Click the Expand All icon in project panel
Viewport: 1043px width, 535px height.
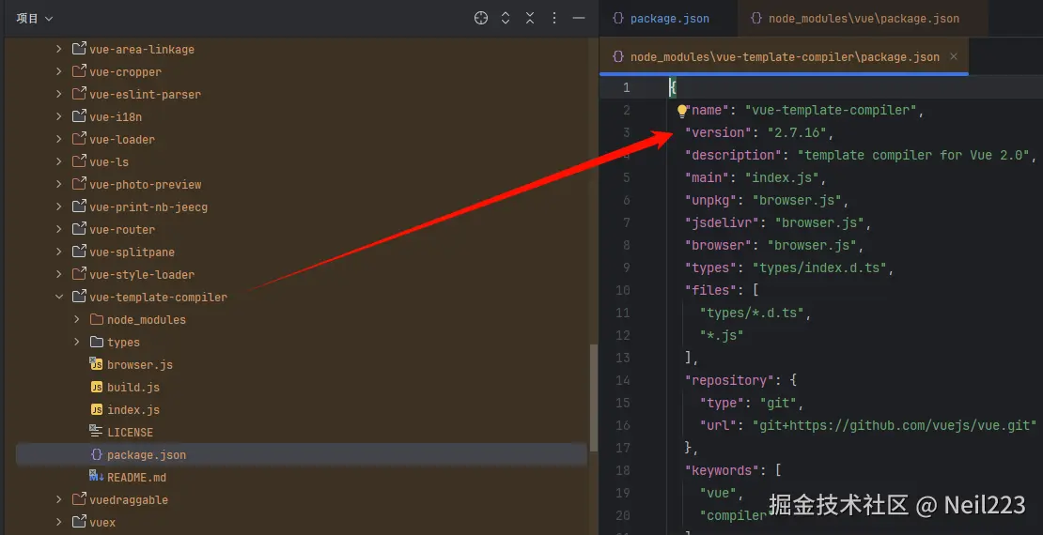pyautogui.click(x=506, y=19)
